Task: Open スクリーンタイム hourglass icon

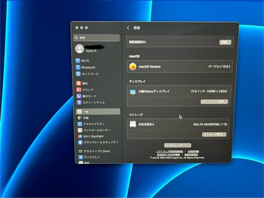Action: tap(79, 102)
